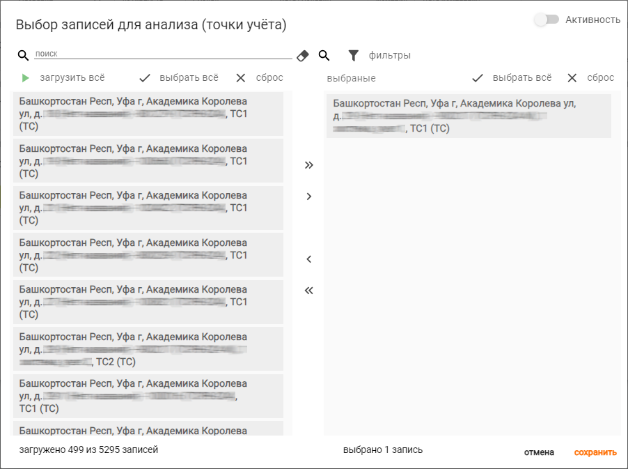
Task: Click the выбраные label
Action: point(351,78)
